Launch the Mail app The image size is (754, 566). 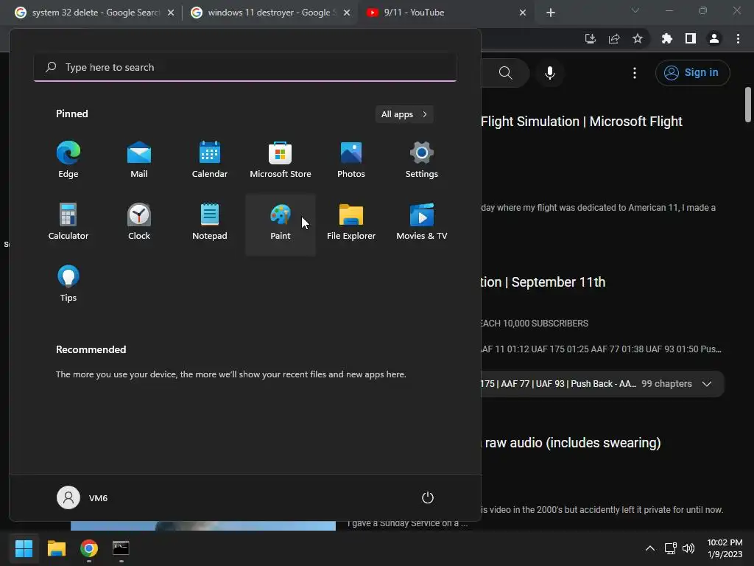tap(139, 160)
